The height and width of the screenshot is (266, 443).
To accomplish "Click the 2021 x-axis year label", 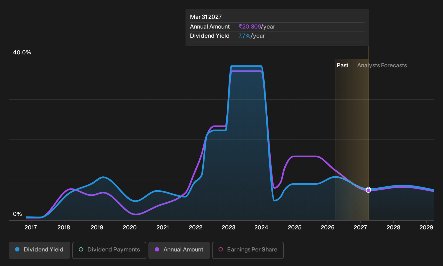I will 163,227.
